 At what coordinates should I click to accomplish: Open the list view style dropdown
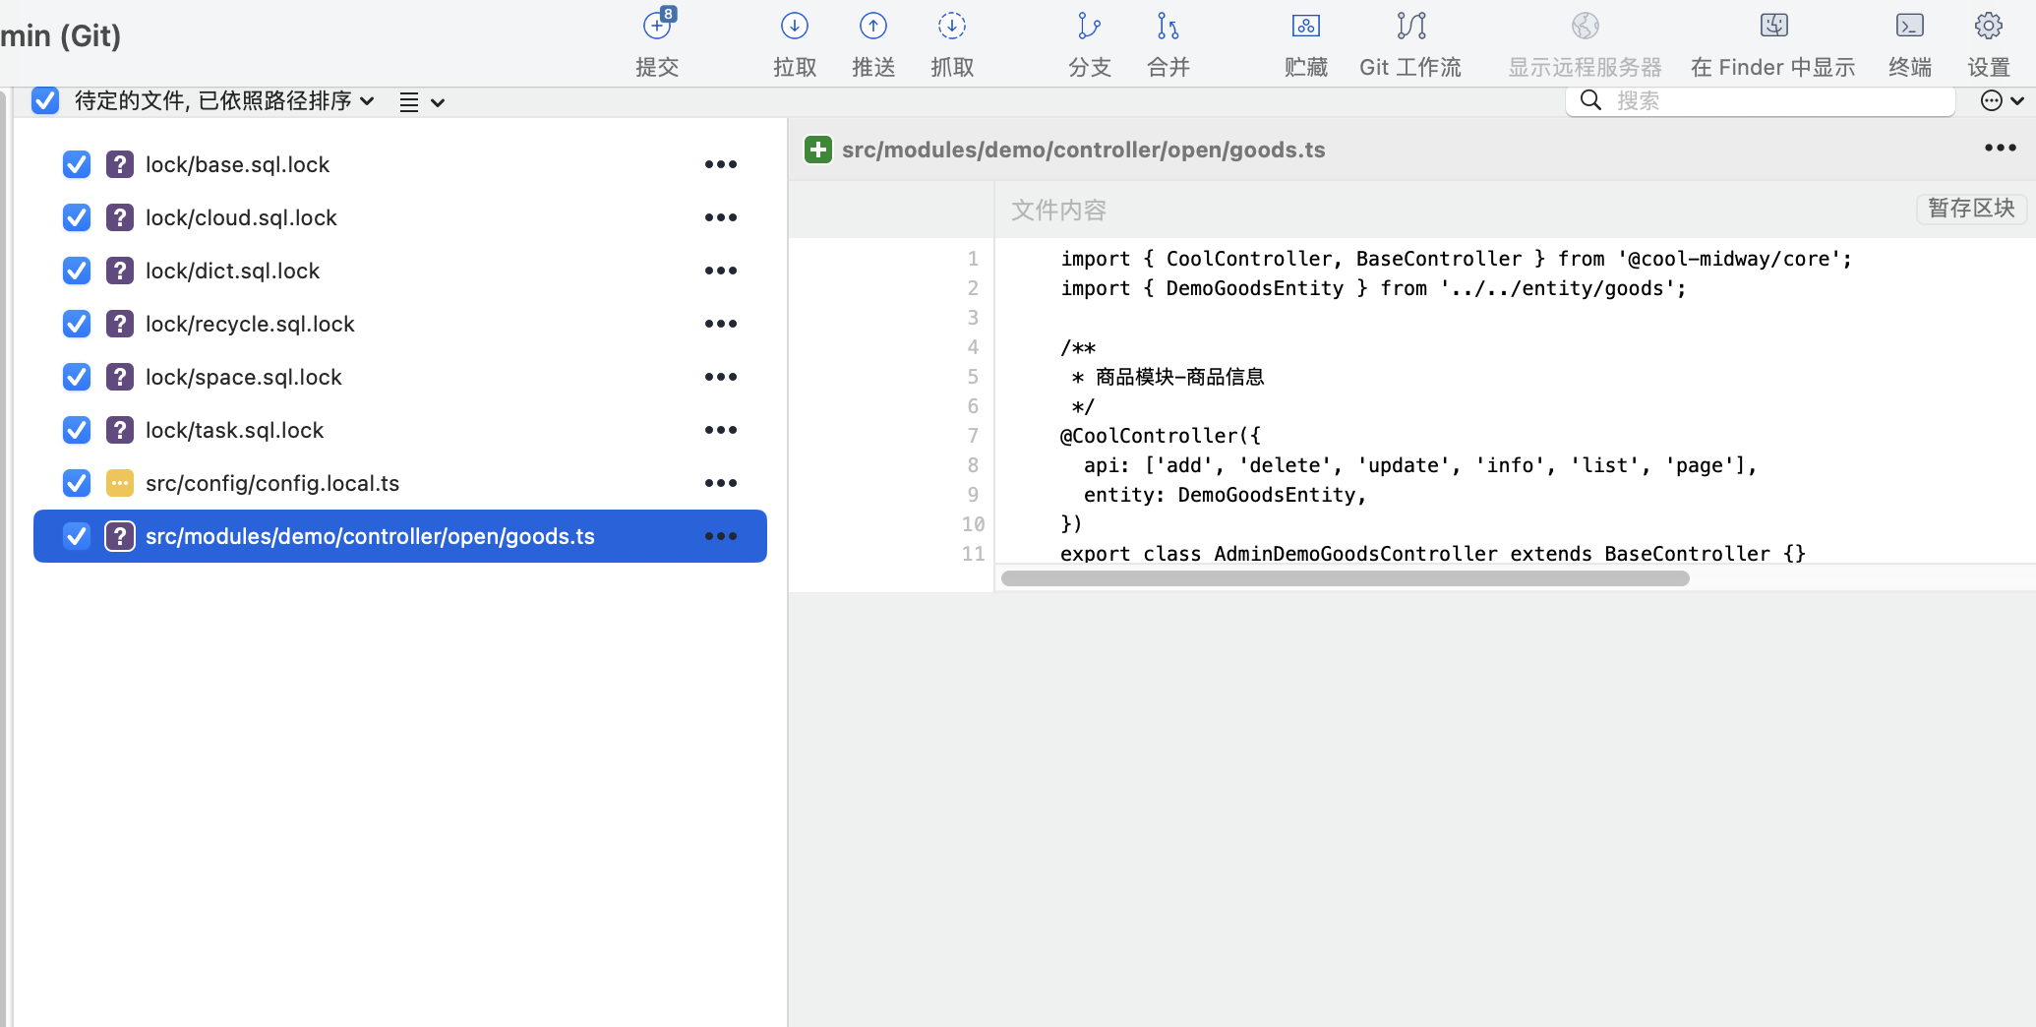[x=422, y=101]
